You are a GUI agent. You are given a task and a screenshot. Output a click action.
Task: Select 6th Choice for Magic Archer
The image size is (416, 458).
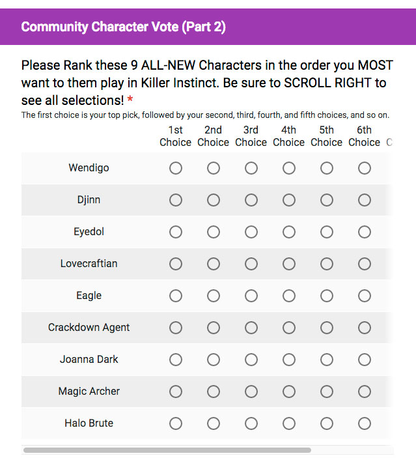coord(365,392)
